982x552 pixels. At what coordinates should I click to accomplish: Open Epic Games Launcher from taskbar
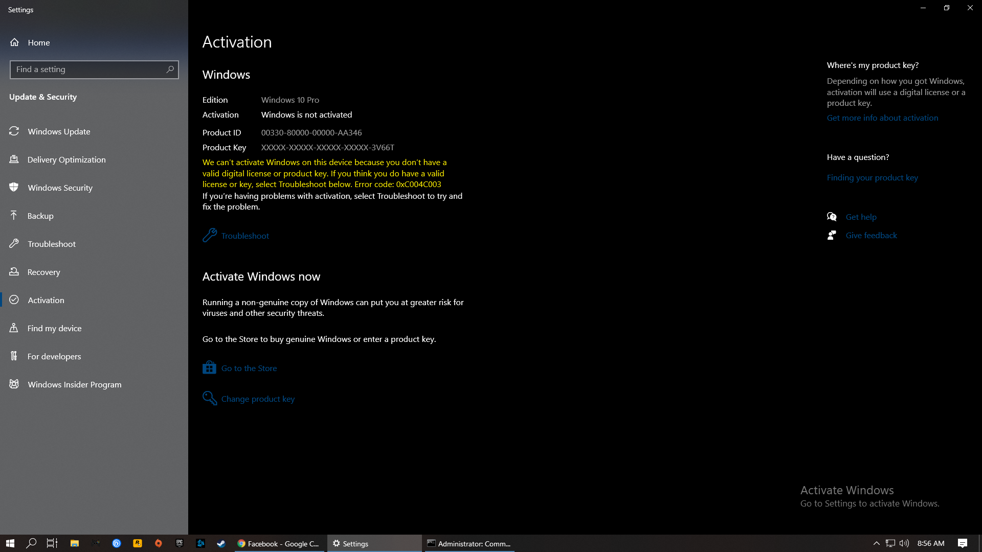pos(180,543)
